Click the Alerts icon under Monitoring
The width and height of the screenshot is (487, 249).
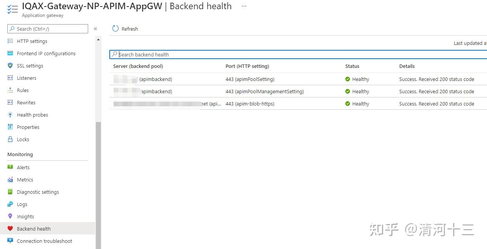click(11, 167)
